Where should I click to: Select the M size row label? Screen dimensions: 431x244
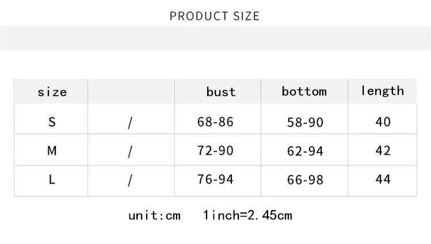click(x=52, y=150)
